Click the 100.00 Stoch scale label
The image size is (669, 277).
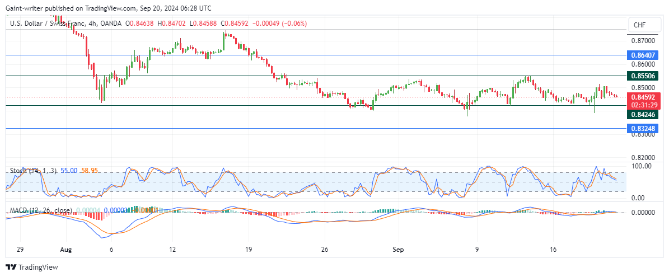pos(641,166)
